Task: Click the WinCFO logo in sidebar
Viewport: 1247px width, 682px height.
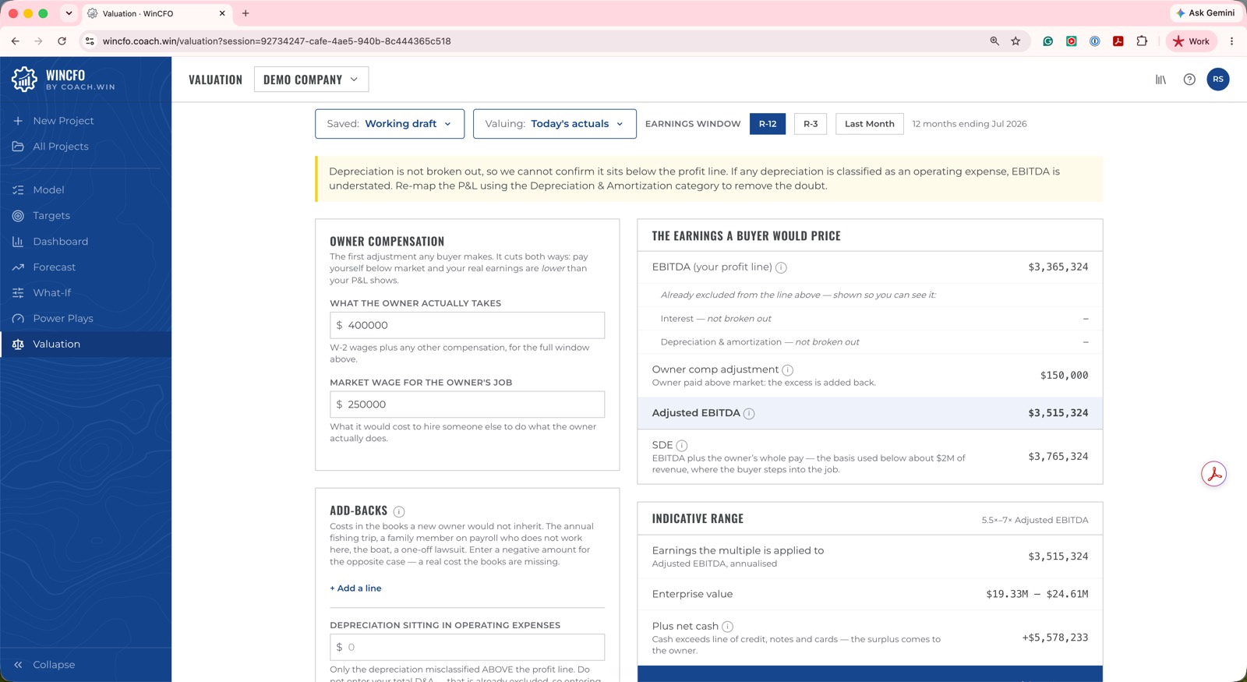Action: coord(63,80)
